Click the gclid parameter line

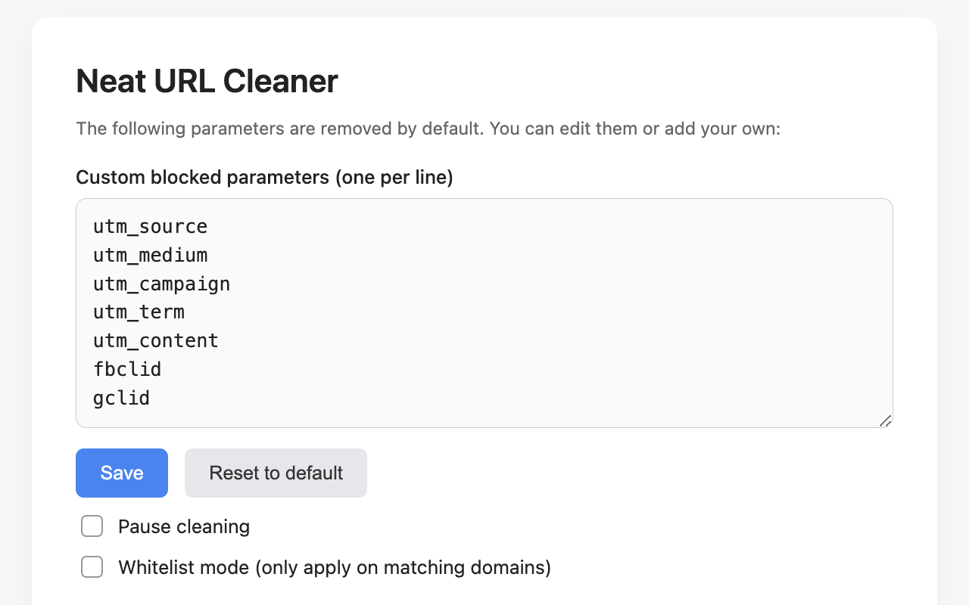(x=122, y=398)
